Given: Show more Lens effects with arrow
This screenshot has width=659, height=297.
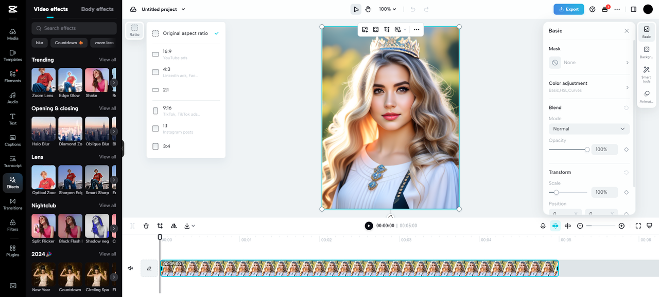Looking at the screenshot, I should coord(114,180).
